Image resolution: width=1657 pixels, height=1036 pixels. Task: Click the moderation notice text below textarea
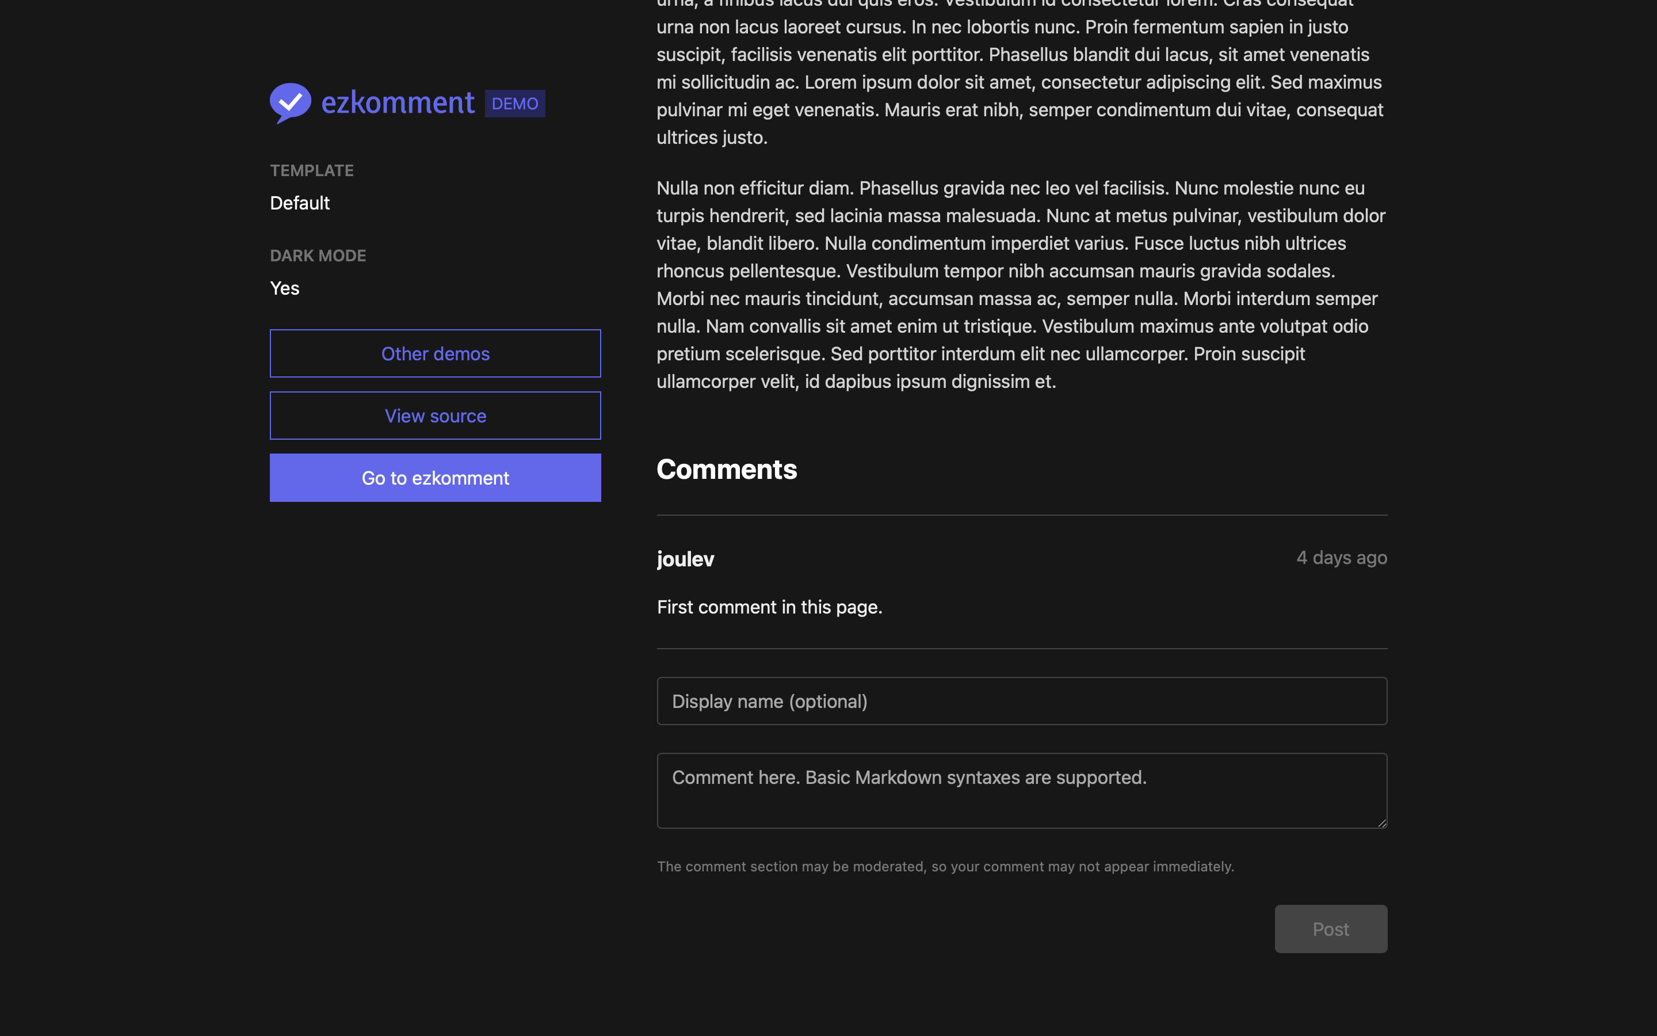(946, 867)
